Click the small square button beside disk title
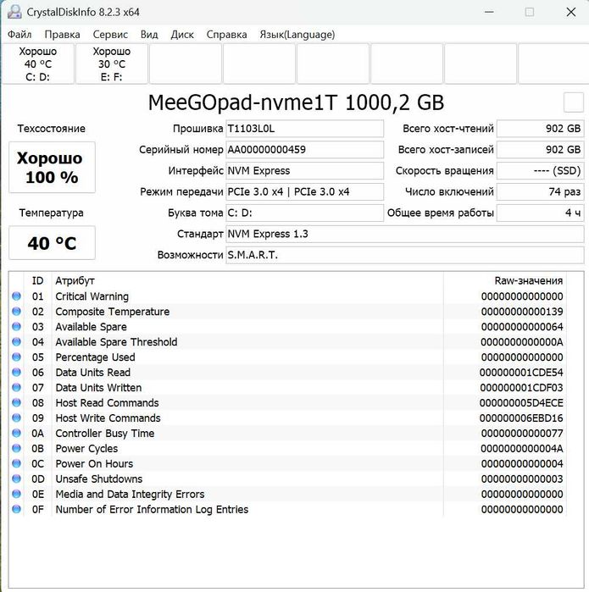589x592 pixels. tap(574, 102)
